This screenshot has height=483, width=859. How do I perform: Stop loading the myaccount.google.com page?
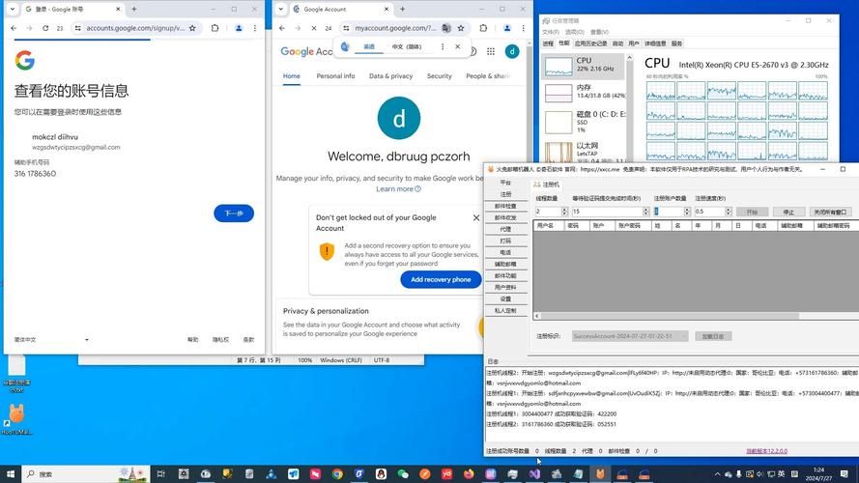tap(313, 28)
